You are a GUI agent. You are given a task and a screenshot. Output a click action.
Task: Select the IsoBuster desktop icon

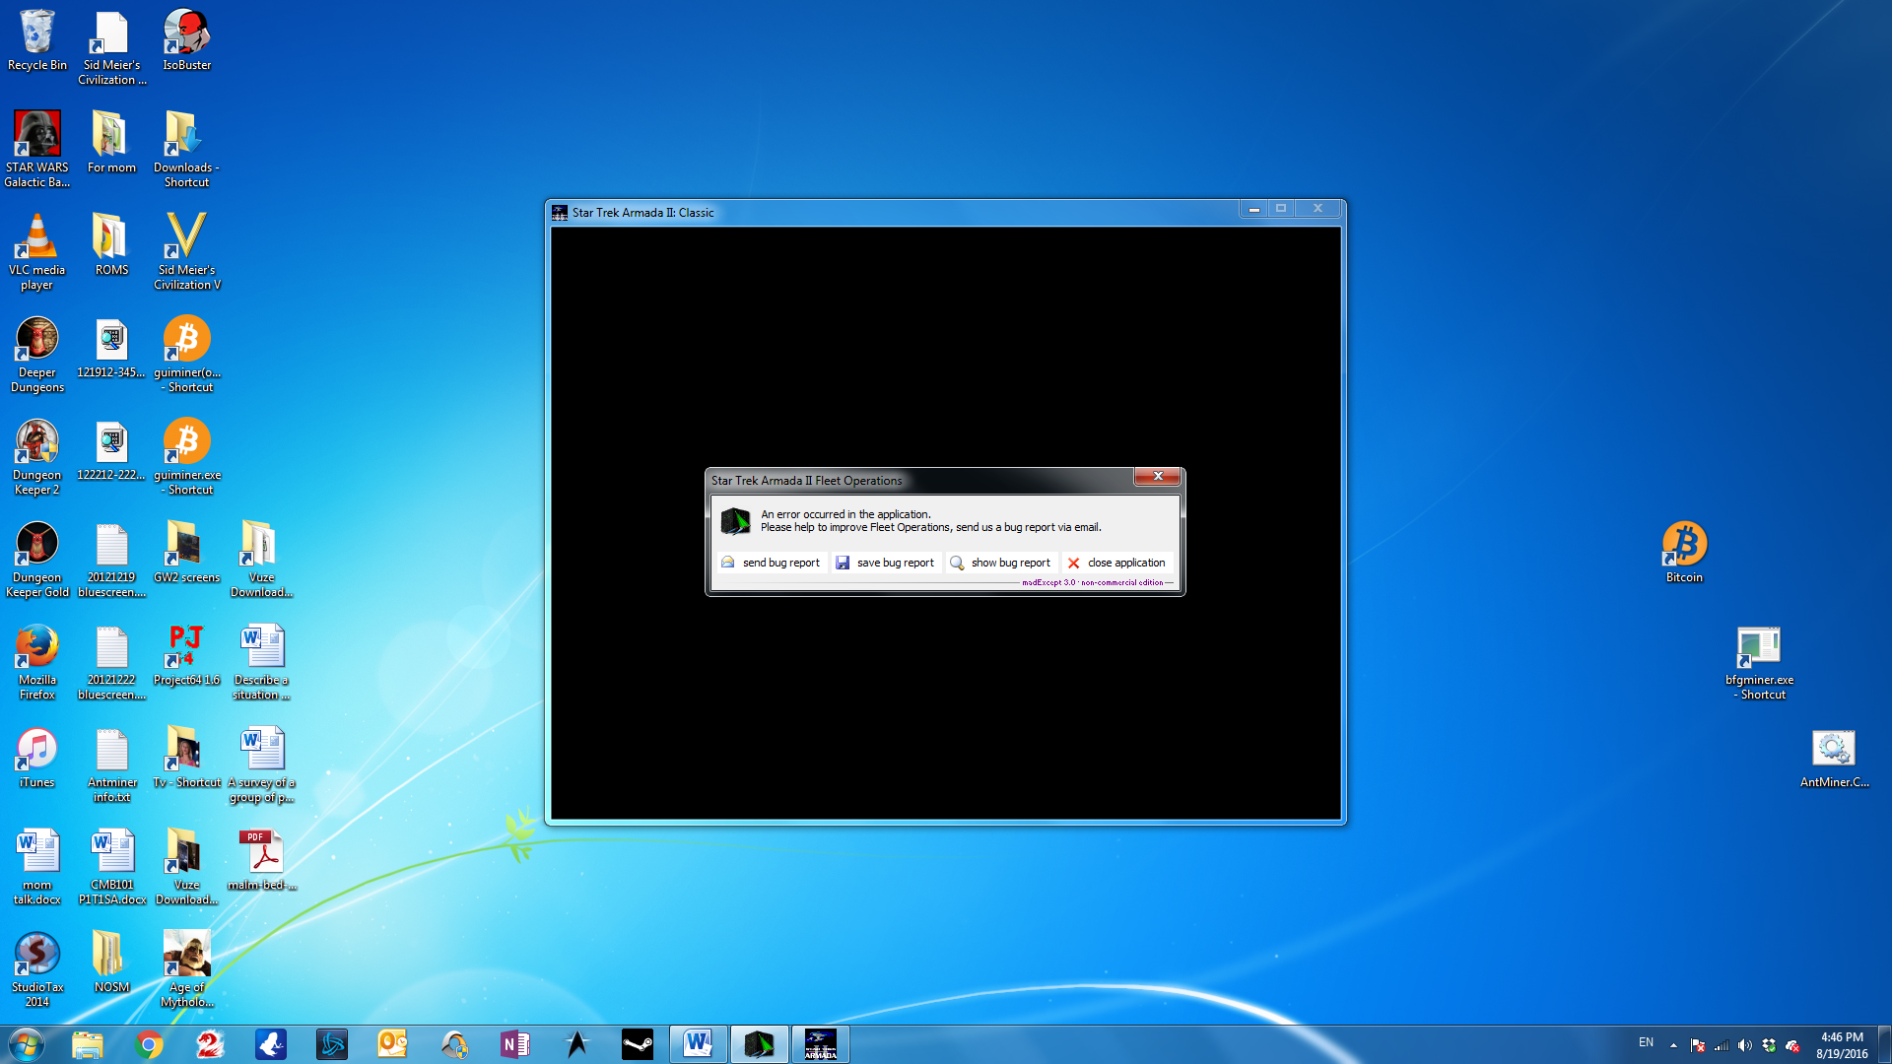pos(187,41)
